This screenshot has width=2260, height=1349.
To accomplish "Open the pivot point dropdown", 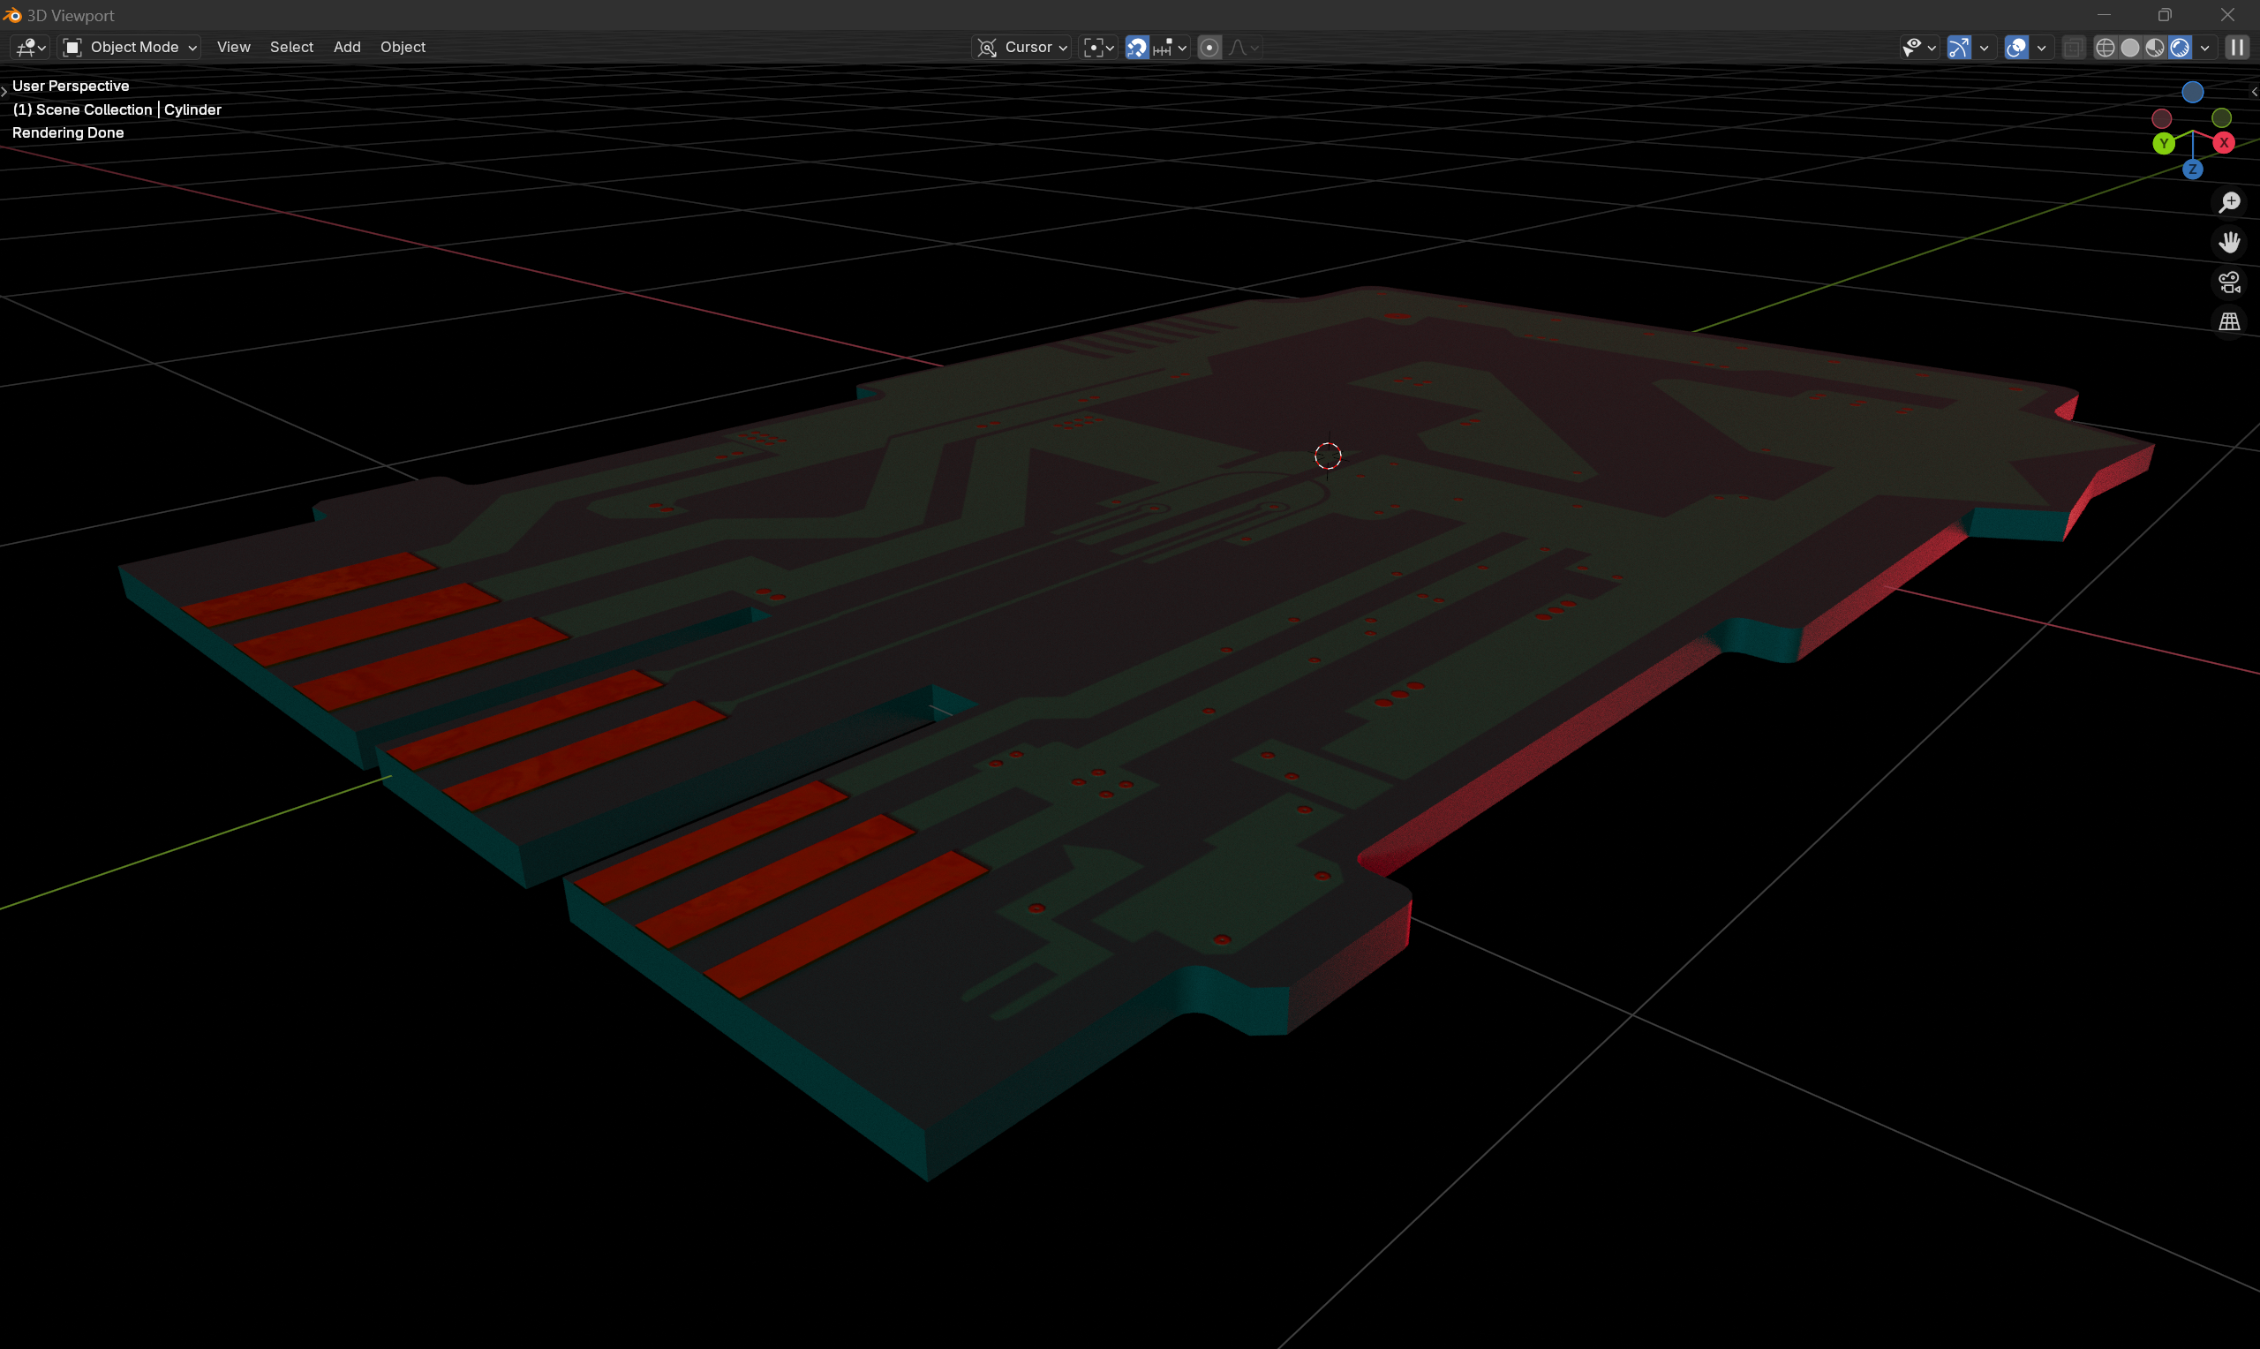I will [1098, 48].
